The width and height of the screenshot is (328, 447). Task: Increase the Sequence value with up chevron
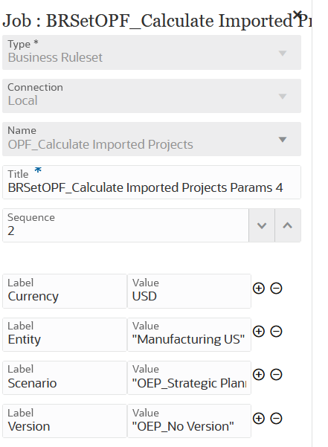(x=288, y=225)
